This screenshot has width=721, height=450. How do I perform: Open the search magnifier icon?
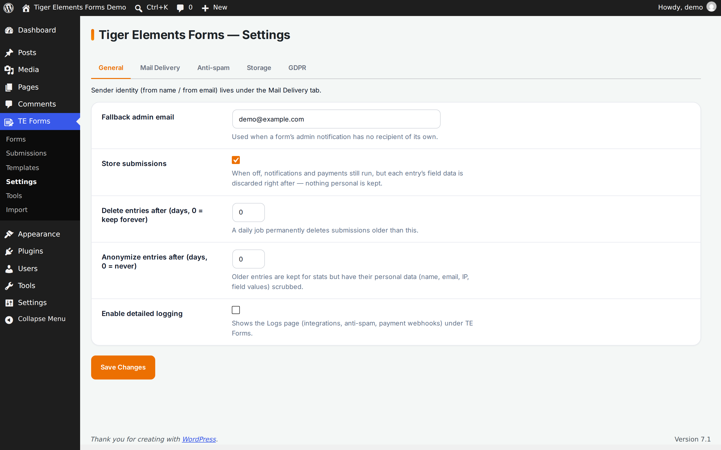[x=138, y=8]
